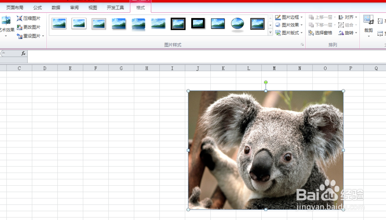Open the 图片边框 dropdown arrow
This screenshot has height=220, width=386.
click(301, 17)
